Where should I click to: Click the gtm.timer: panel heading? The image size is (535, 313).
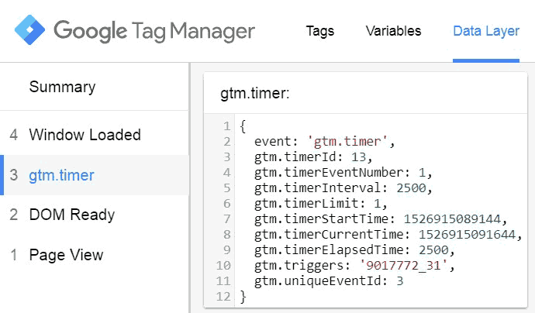coord(254,93)
